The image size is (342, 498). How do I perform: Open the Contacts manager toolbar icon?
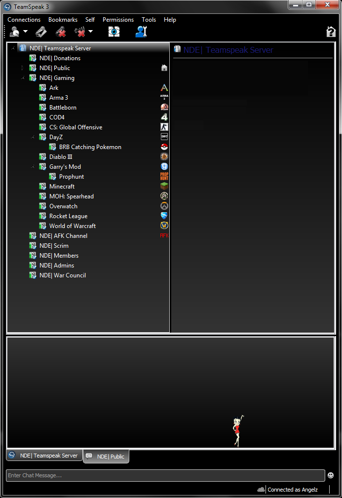click(x=141, y=32)
